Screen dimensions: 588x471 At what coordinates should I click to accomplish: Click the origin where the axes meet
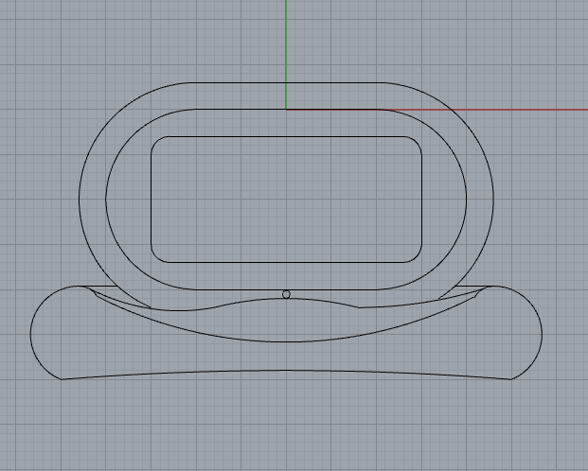[x=286, y=110]
